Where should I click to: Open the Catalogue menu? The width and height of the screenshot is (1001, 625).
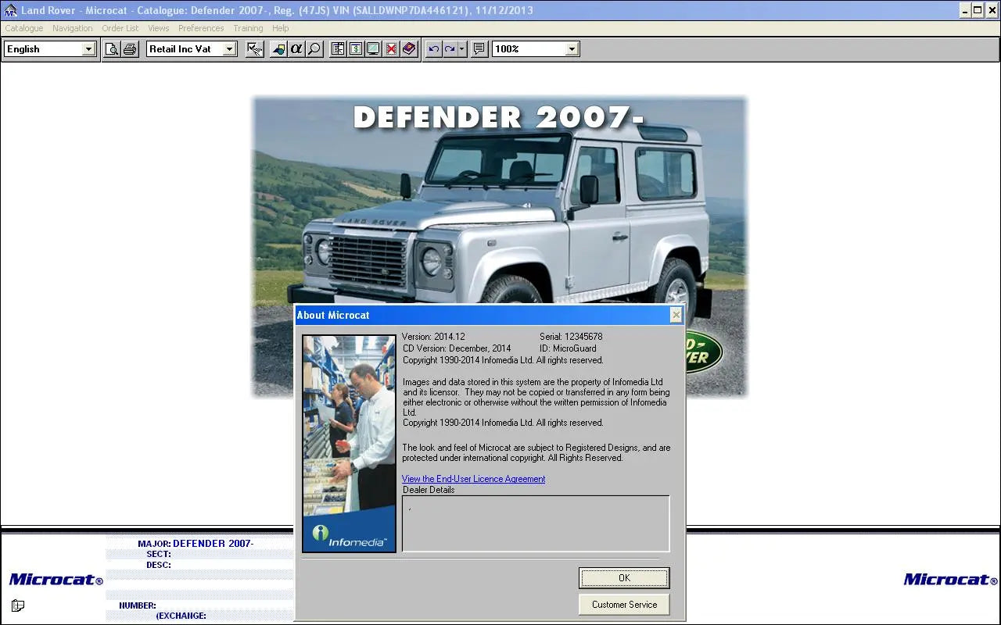[x=23, y=28]
